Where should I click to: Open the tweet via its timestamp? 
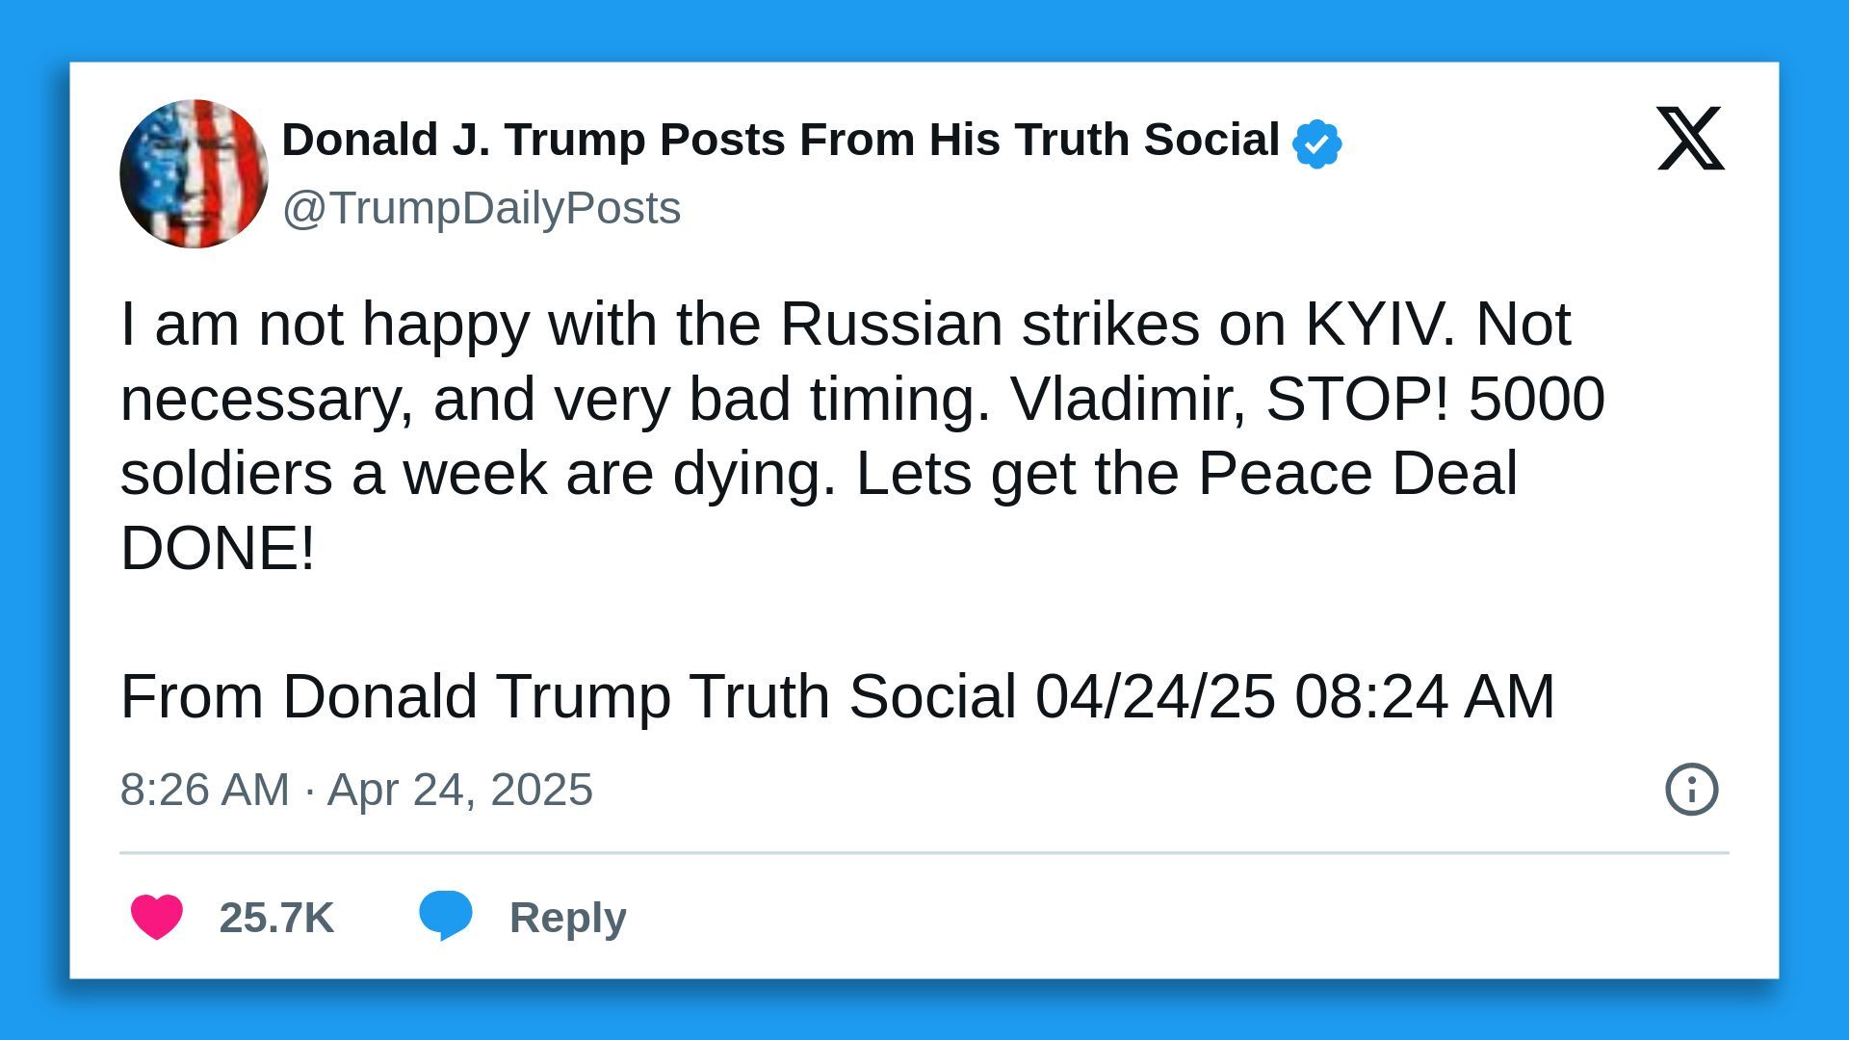[356, 790]
